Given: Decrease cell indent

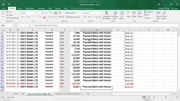Looking at the screenshot, I should [60, 17].
